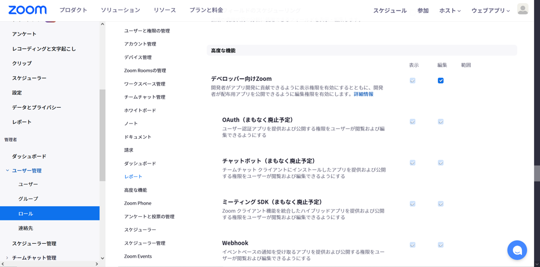Open レコーディングと文字起こし in sidebar
Image resolution: width=540 pixels, height=267 pixels.
coord(44,49)
